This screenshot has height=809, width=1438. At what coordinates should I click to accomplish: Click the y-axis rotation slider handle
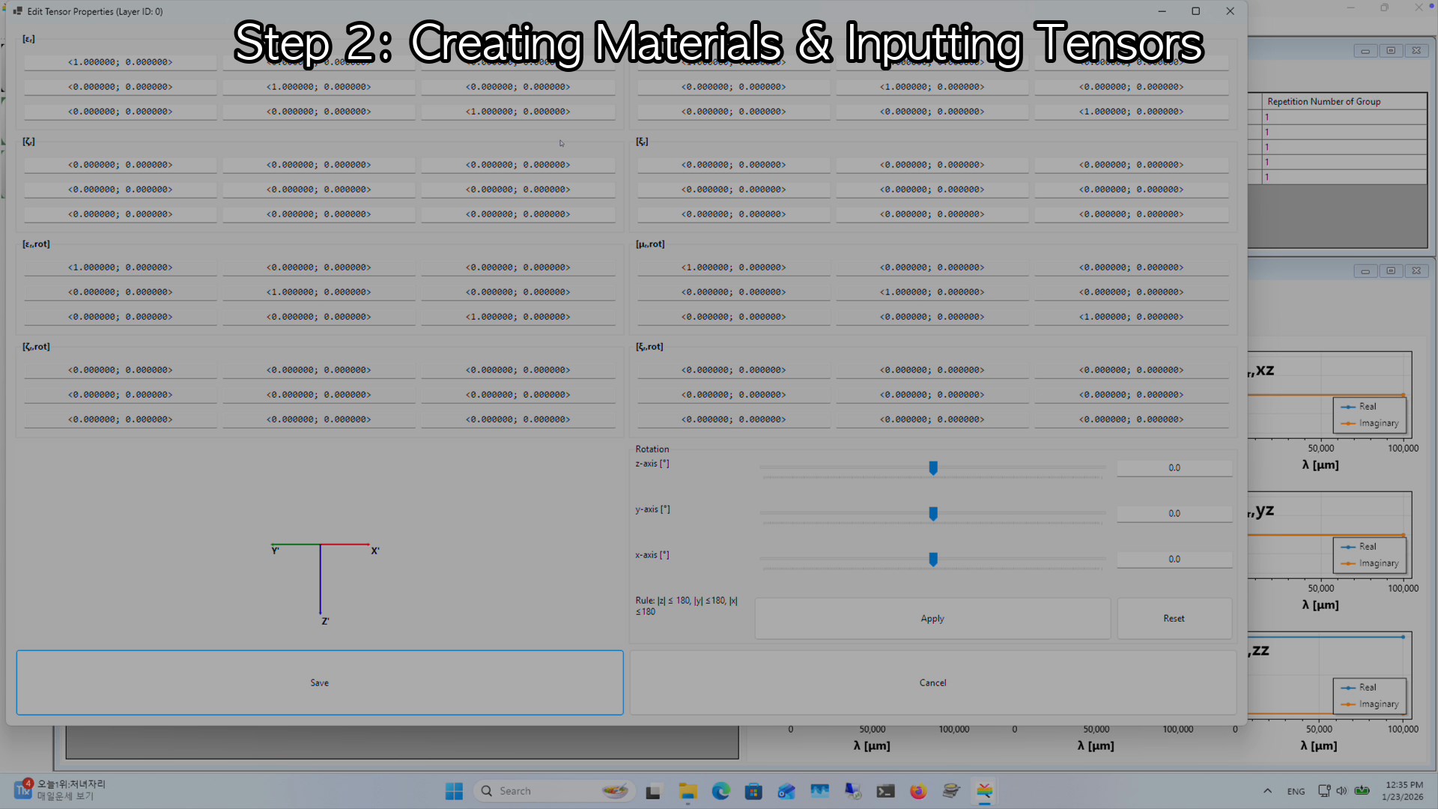pos(933,514)
